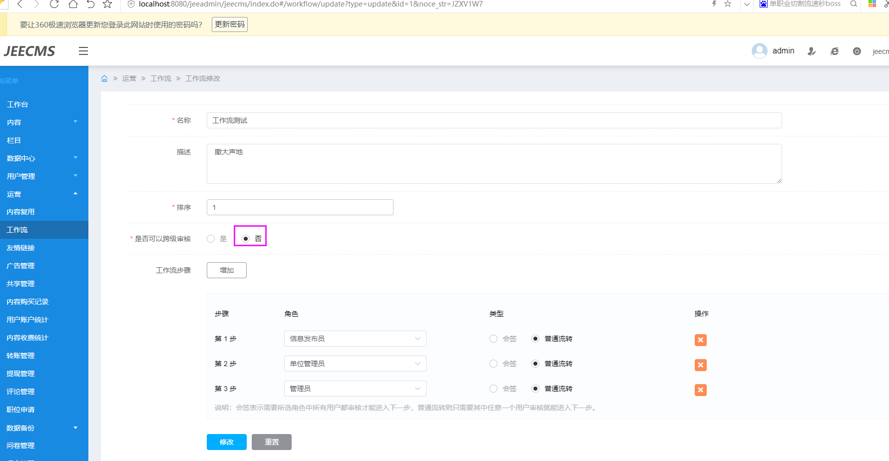The height and width of the screenshot is (461, 889).
Task: Open the 单位管理员 role dropdown
Action: [x=355, y=364]
